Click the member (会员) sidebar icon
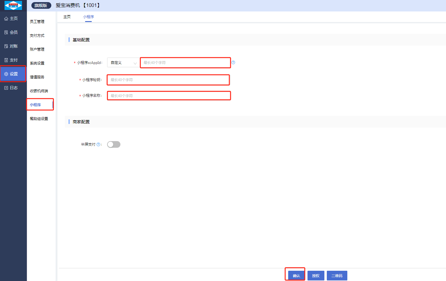The width and height of the screenshot is (446, 281). [x=6, y=33]
